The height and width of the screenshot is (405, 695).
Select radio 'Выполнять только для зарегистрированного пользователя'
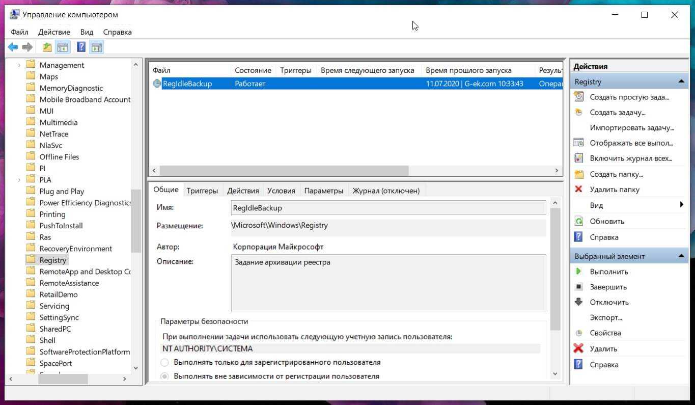[164, 362]
